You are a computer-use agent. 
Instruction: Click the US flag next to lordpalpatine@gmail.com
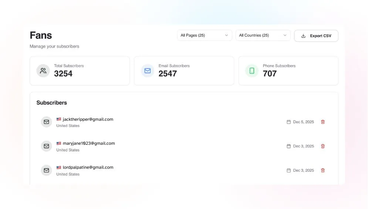click(x=59, y=167)
